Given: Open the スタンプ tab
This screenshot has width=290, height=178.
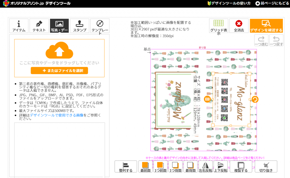Looking at the screenshot, I should (80, 26).
